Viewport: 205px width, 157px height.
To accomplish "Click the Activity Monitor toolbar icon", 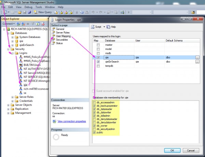I will [x=122, y=12].
